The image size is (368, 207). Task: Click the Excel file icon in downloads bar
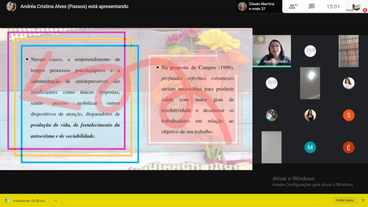pyautogui.click(x=7, y=201)
